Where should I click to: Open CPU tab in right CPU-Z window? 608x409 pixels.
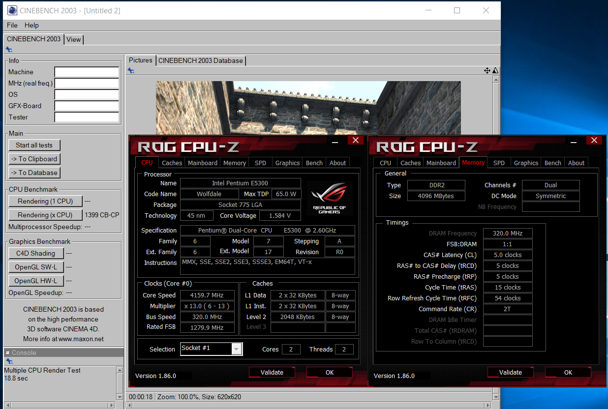point(386,163)
